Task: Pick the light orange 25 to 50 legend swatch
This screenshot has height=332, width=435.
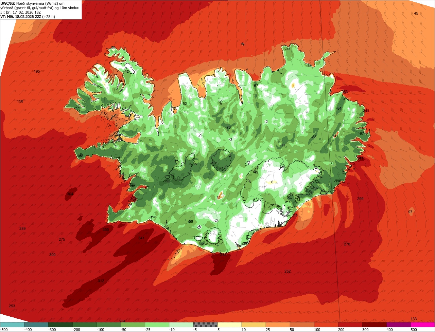Action: [x=278, y=325]
